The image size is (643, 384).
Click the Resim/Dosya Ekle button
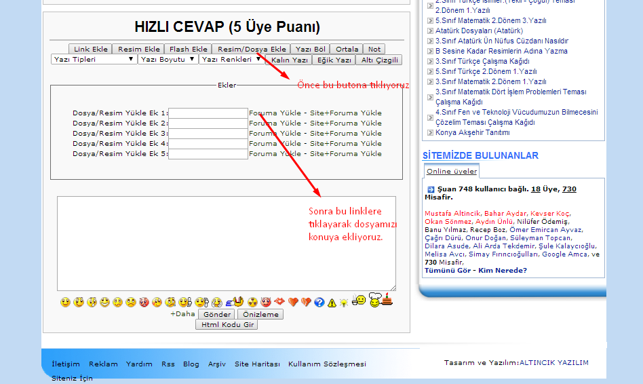point(252,49)
